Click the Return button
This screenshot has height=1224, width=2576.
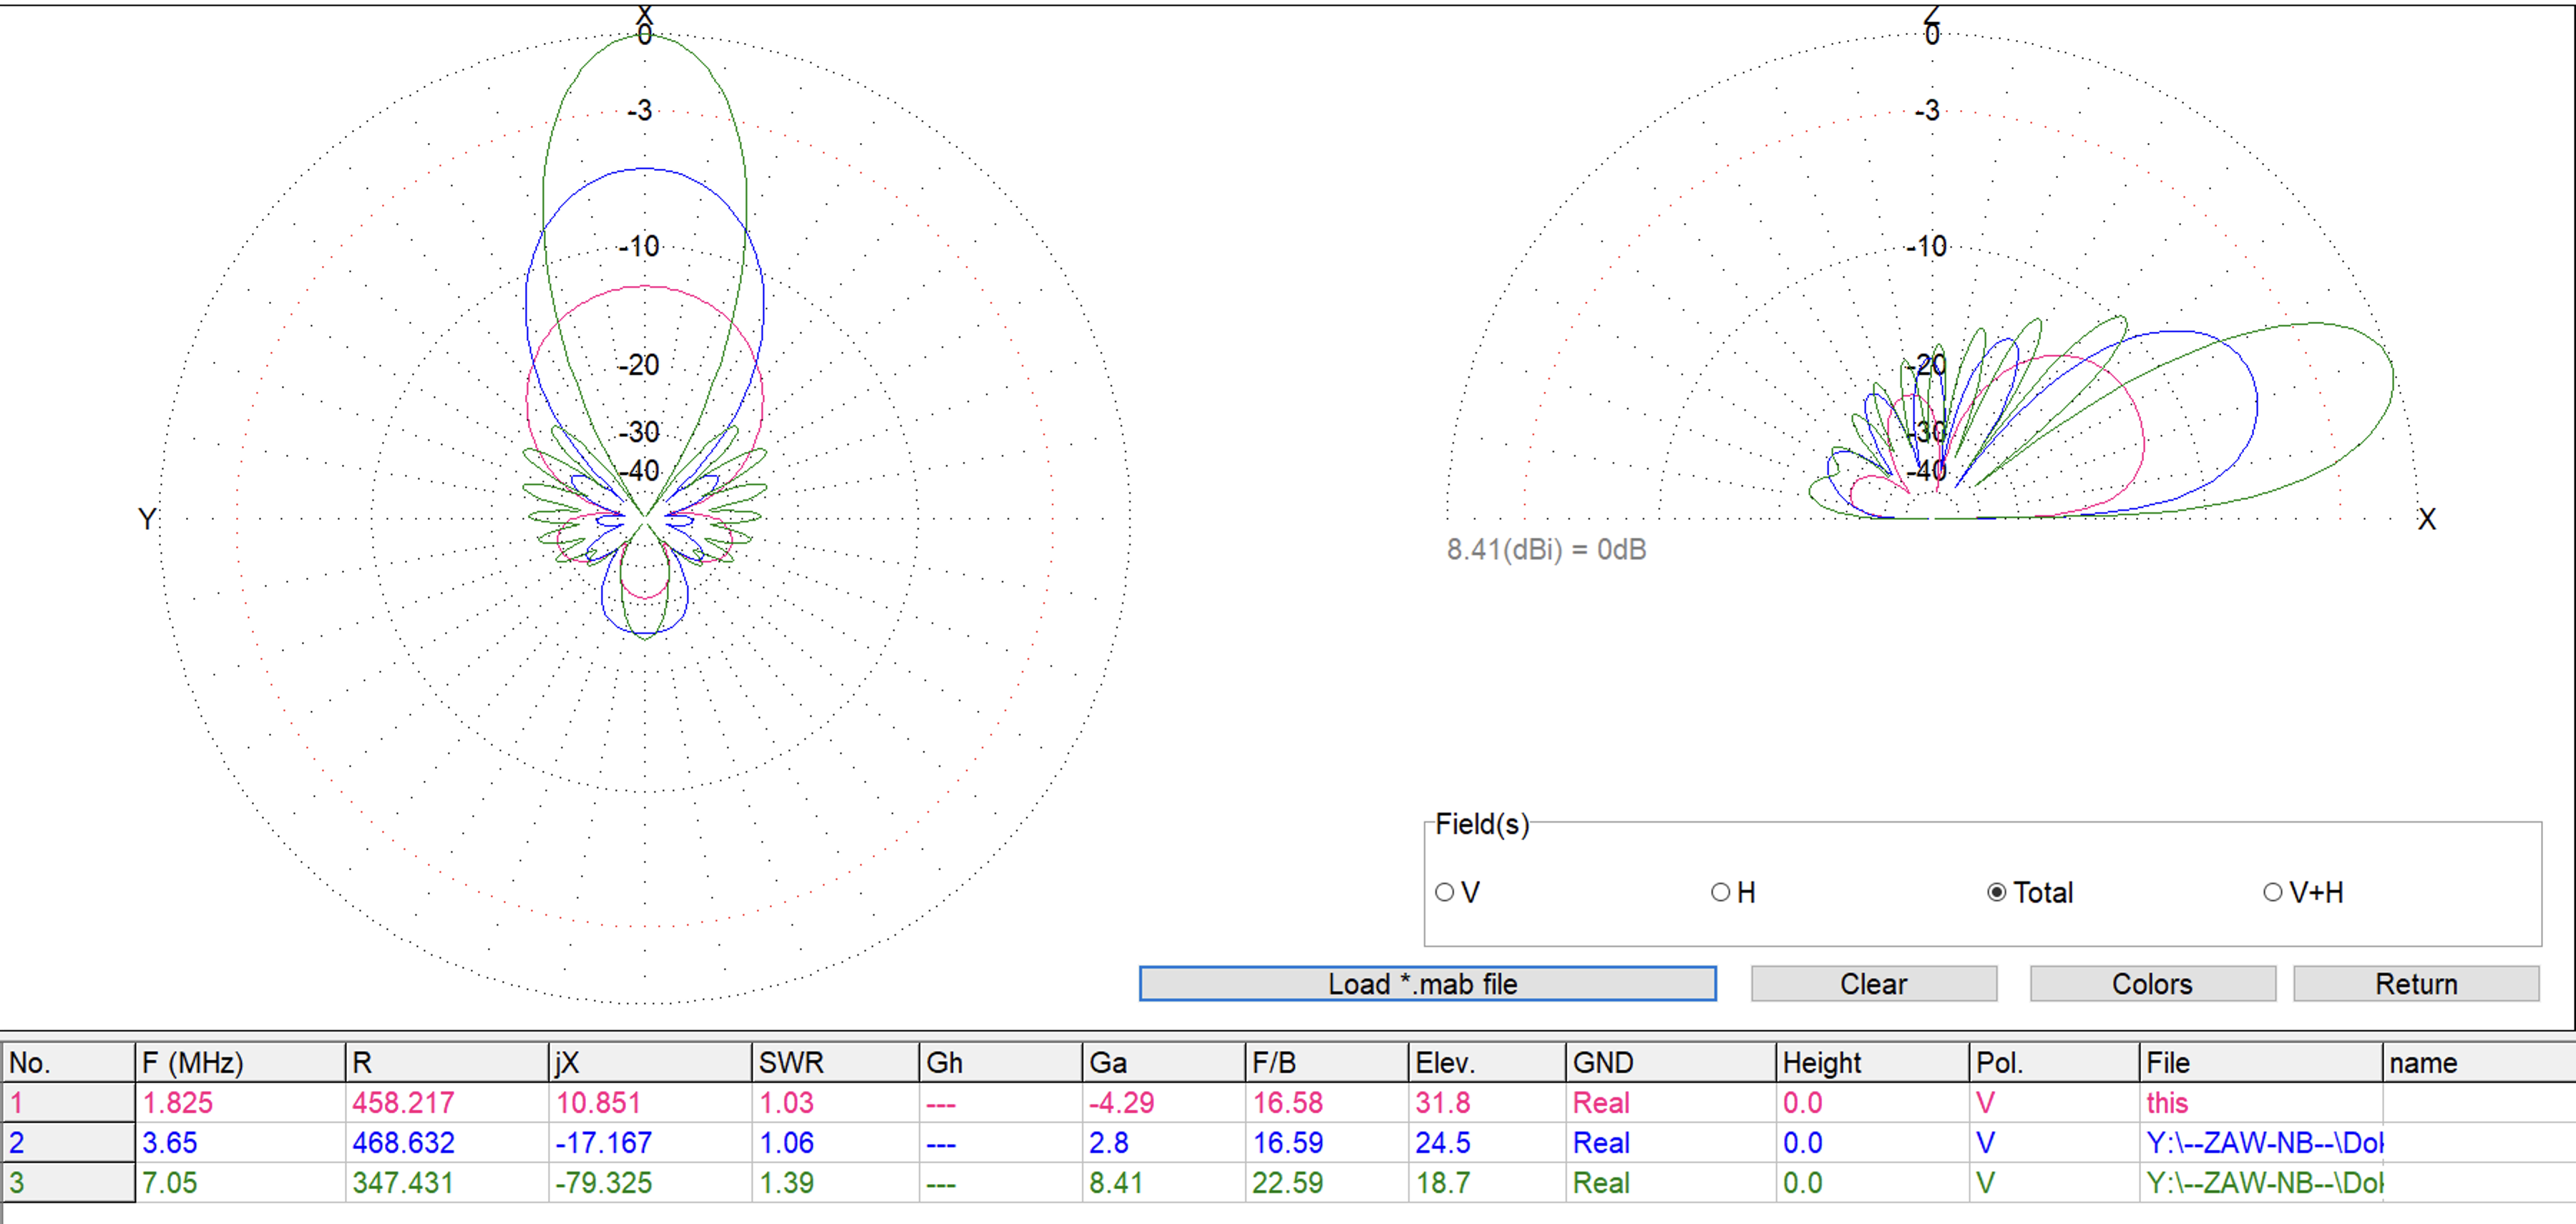pyautogui.click(x=2415, y=984)
